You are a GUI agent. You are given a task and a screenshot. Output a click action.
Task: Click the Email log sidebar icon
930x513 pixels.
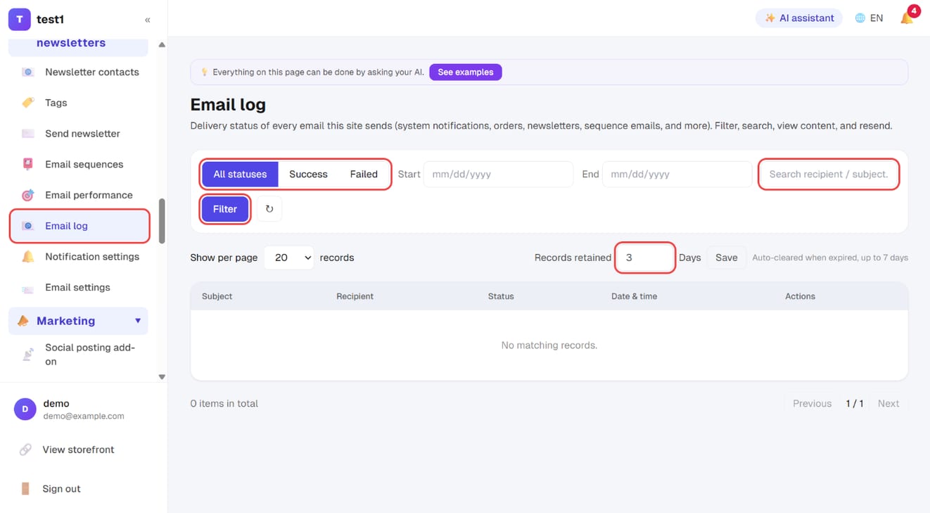[27, 226]
